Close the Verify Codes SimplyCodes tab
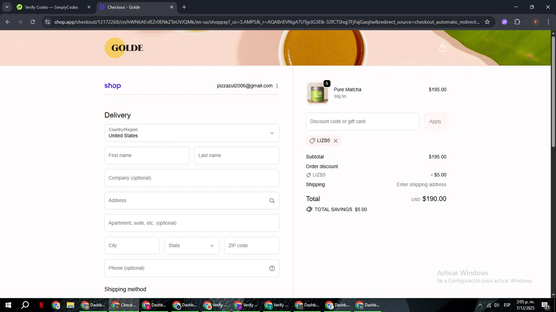 tap(89, 7)
